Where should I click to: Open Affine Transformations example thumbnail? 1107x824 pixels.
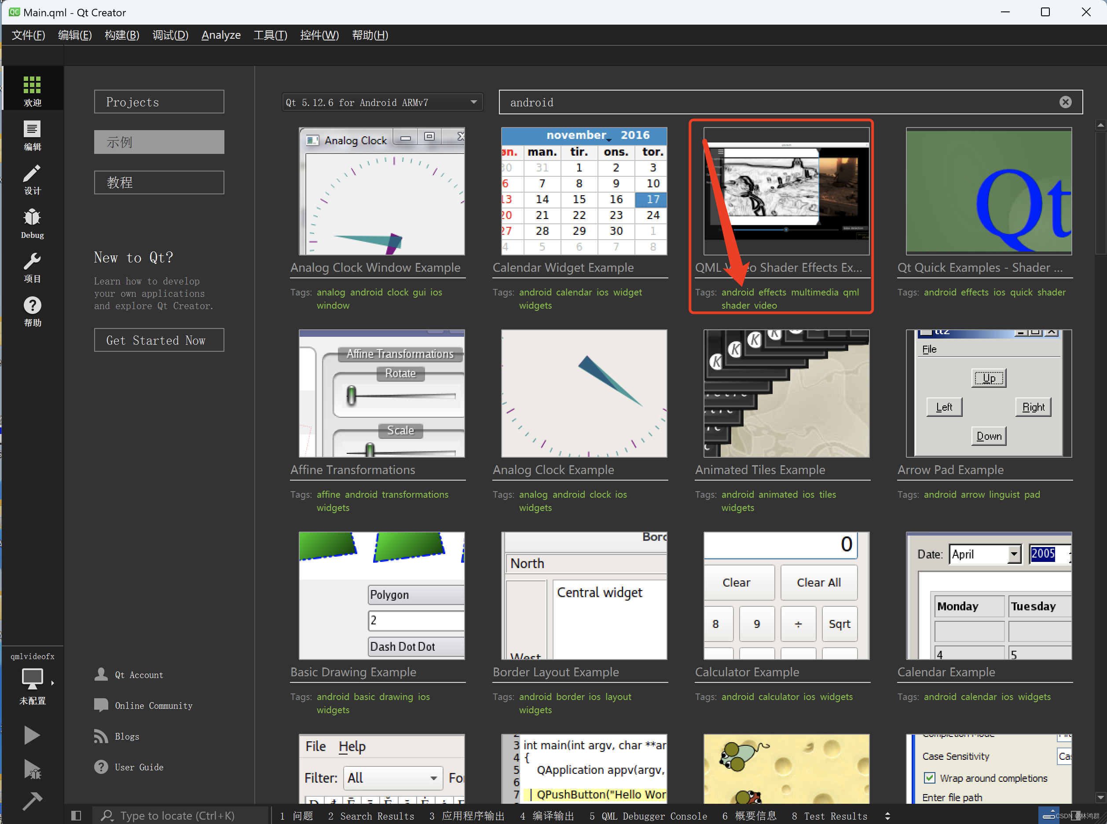tap(382, 394)
